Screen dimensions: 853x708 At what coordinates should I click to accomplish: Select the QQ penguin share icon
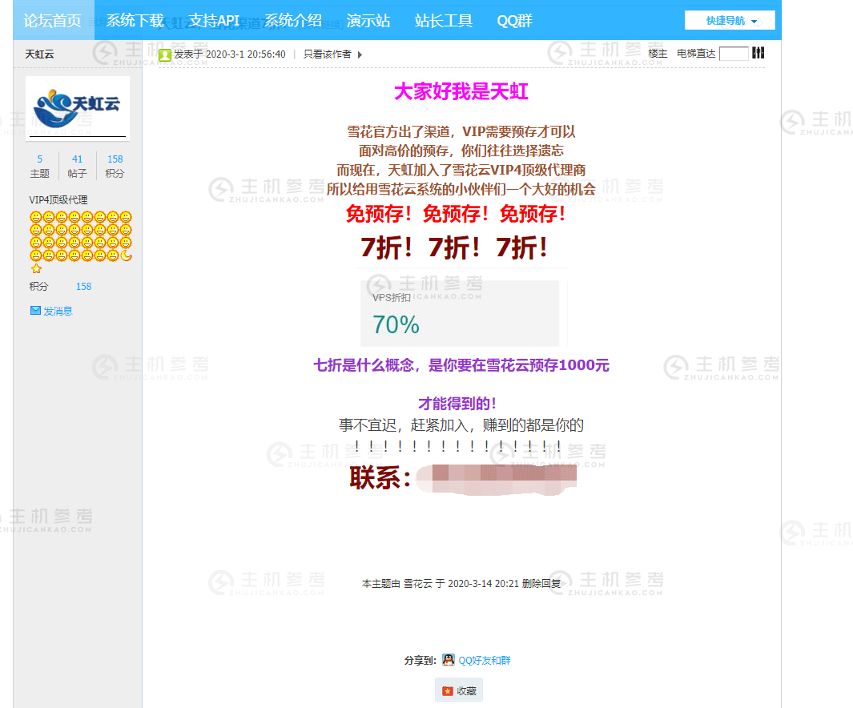(449, 660)
